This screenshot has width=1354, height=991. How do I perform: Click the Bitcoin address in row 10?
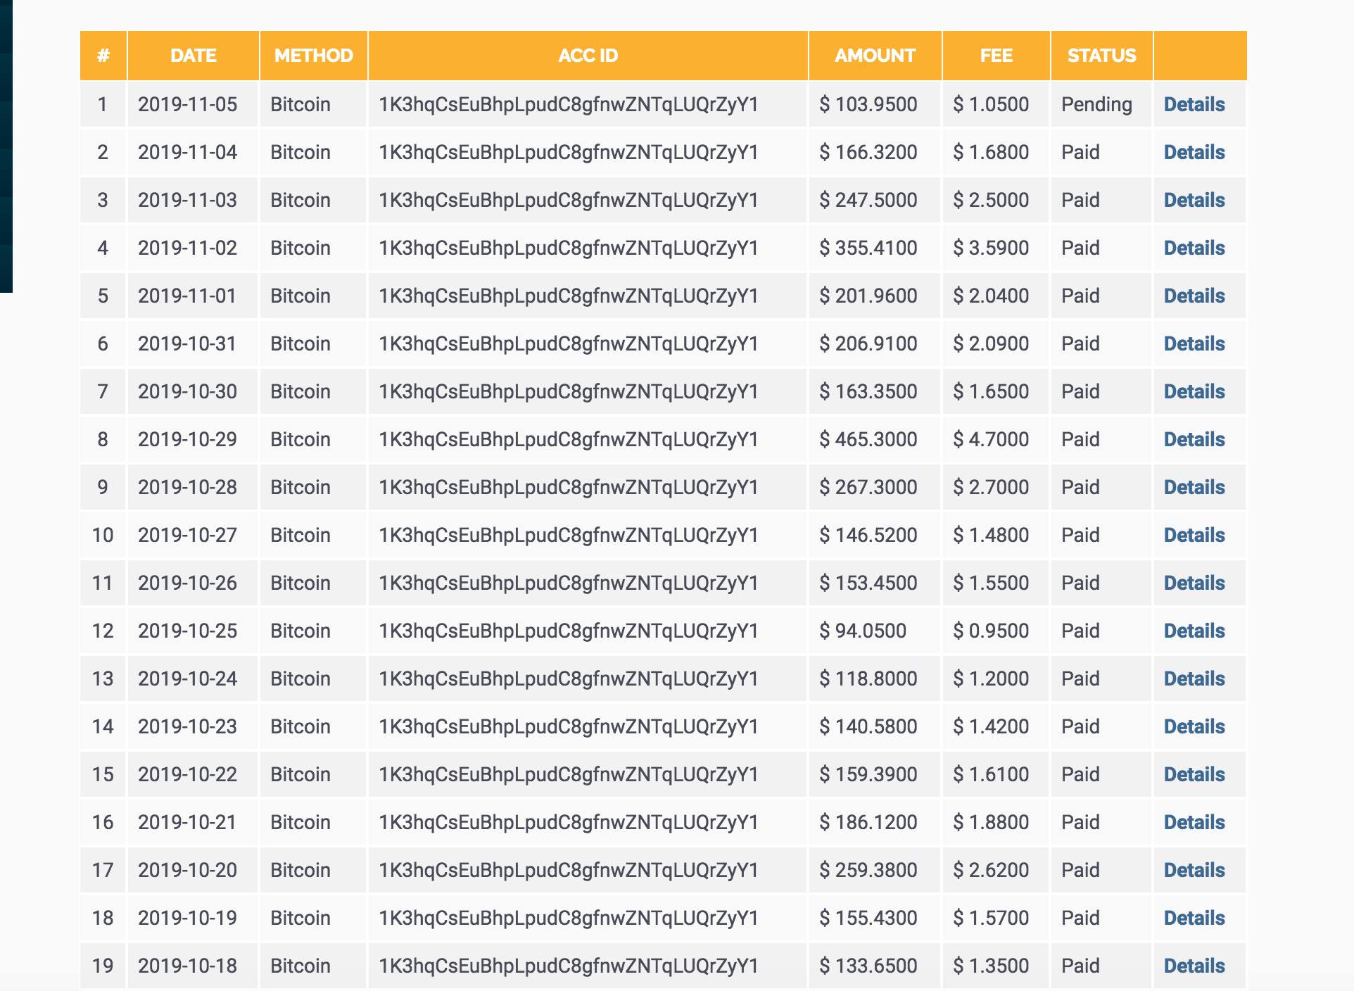568,536
